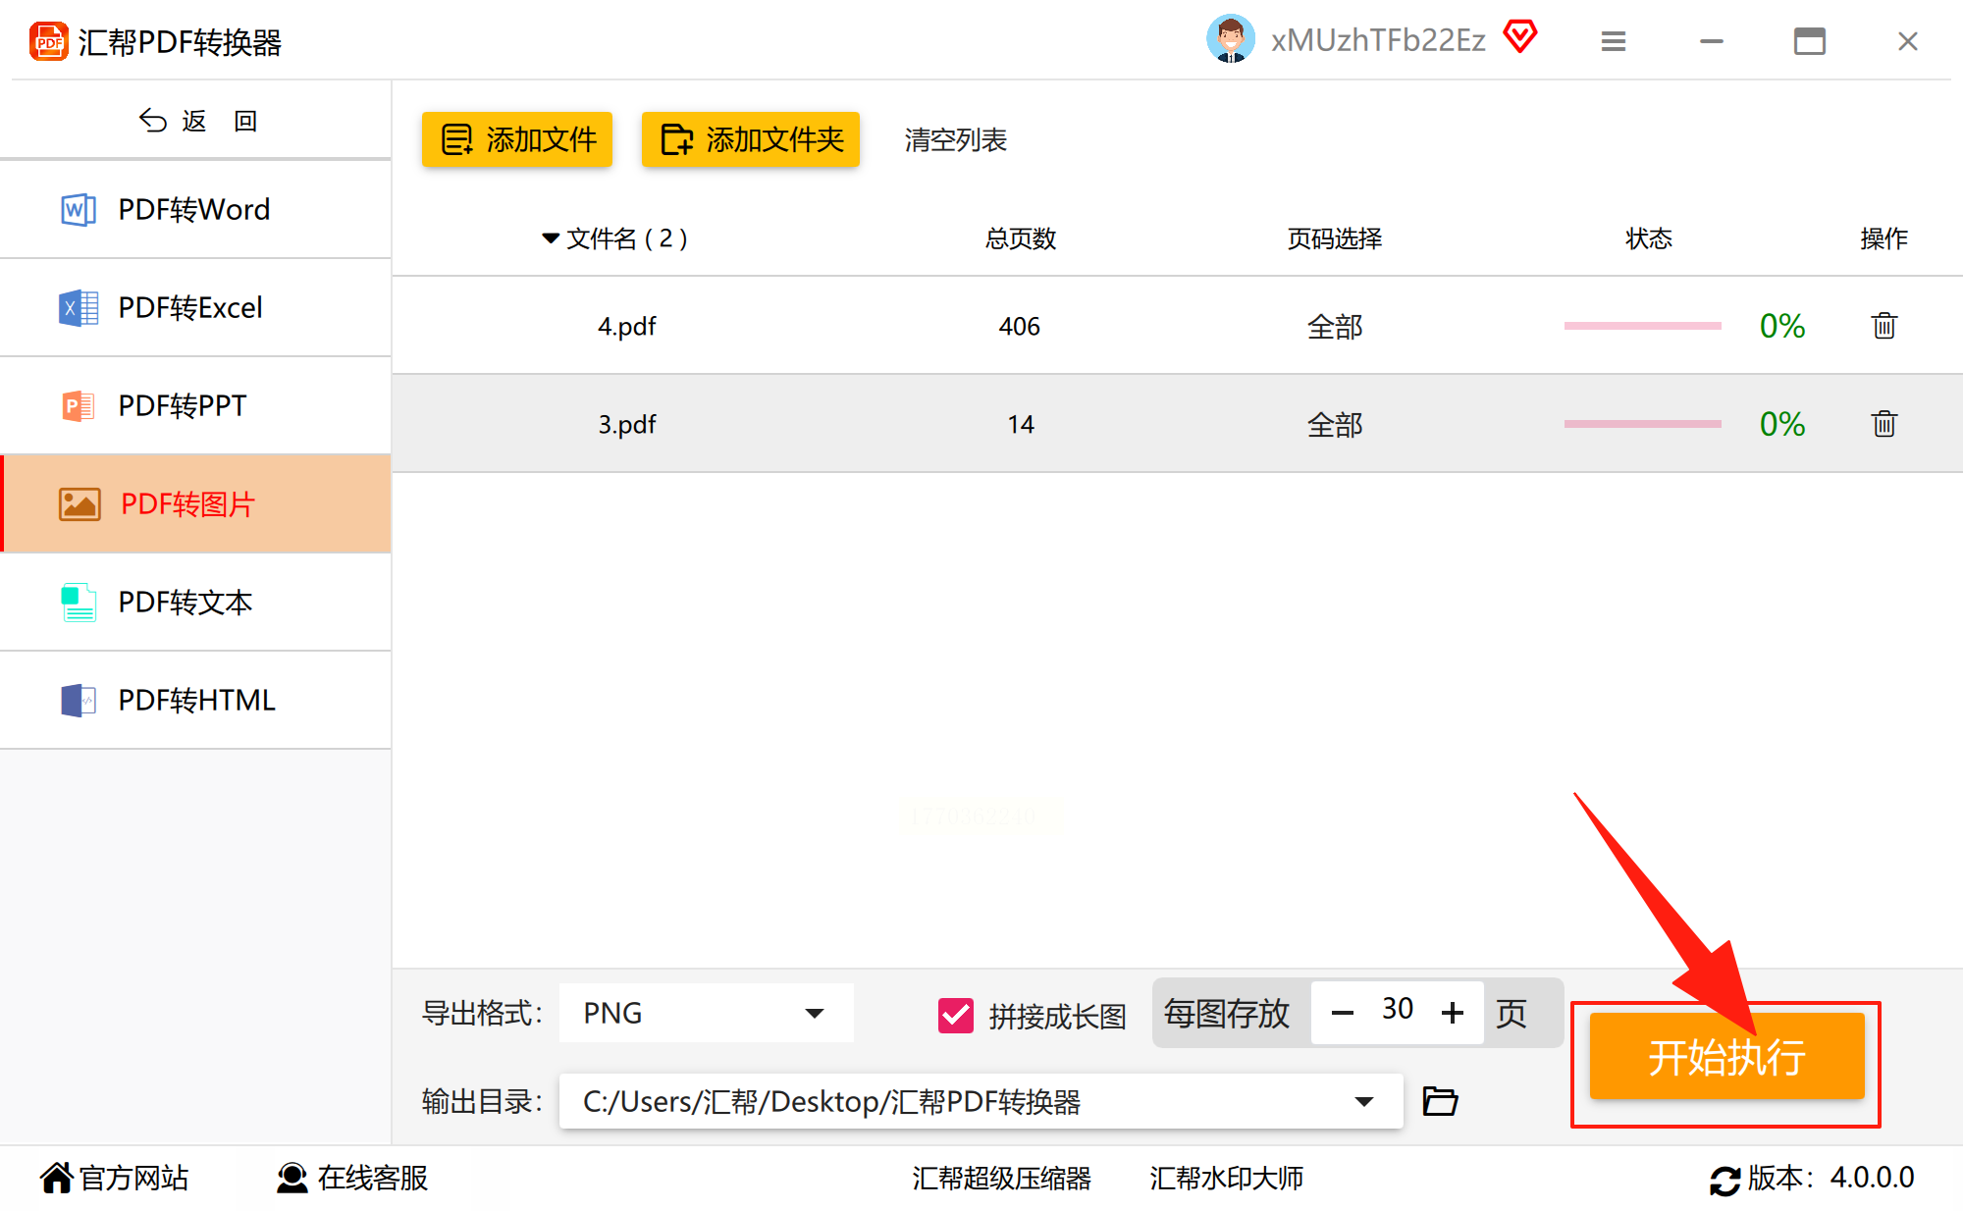Open the output folder browse icon
The height and width of the screenshot is (1211, 1963).
[1440, 1101]
